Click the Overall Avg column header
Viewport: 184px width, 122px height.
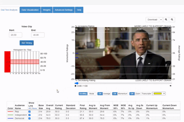tap(50, 107)
